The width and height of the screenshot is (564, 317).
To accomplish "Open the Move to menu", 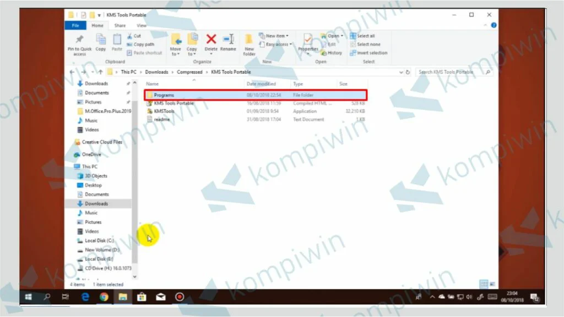I will 176,45.
